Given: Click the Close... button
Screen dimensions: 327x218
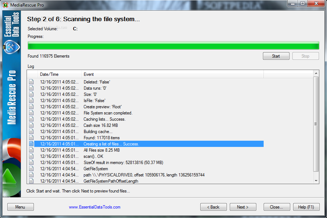Looking at the screenshot, I should pyautogui.click(x=276, y=207).
